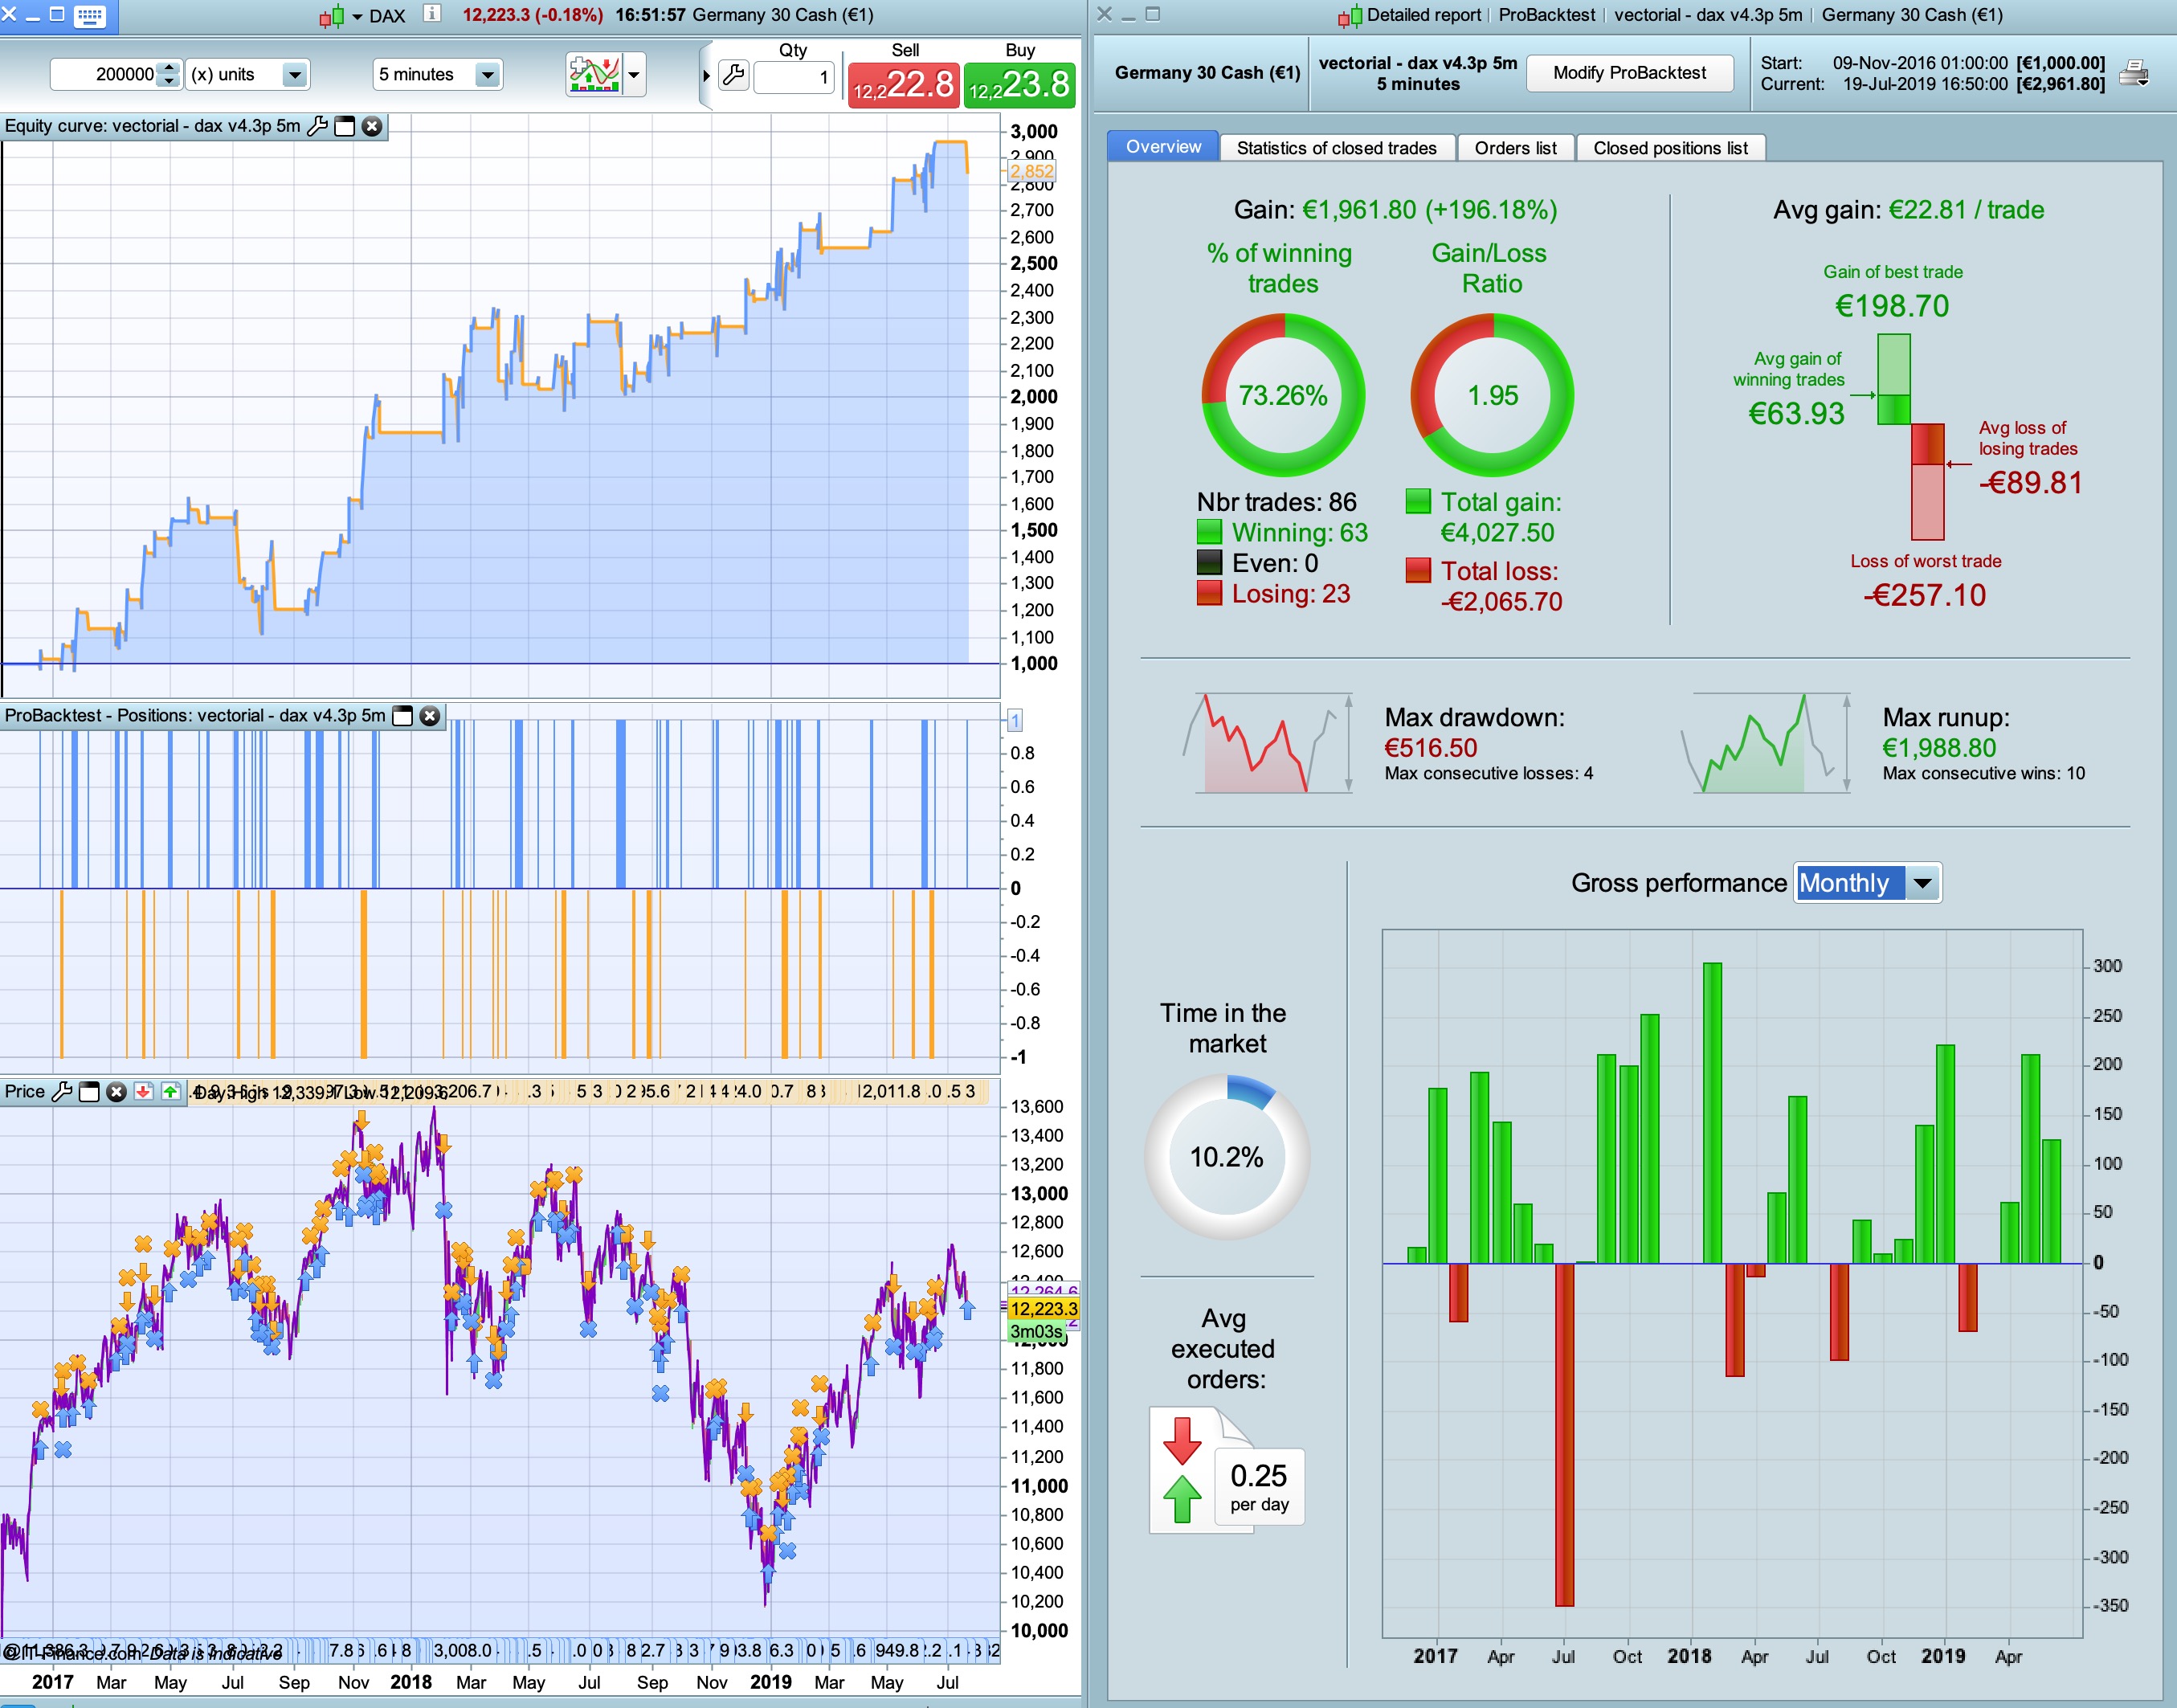The image size is (2177, 1708).
Task: Open the indicators and trading systems icon
Action: coord(594,74)
